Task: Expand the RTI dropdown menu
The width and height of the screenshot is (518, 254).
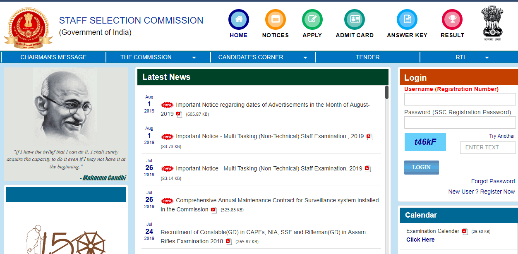Action: (487, 58)
